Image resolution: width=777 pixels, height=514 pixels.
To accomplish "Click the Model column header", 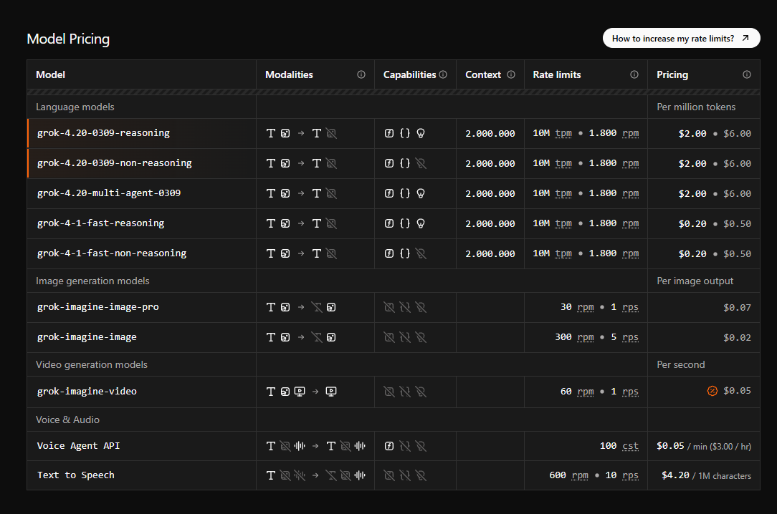I will click(x=51, y=74).
